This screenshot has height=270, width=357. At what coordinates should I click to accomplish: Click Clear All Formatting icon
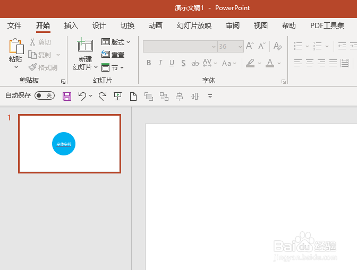click(x=277, y=46)
